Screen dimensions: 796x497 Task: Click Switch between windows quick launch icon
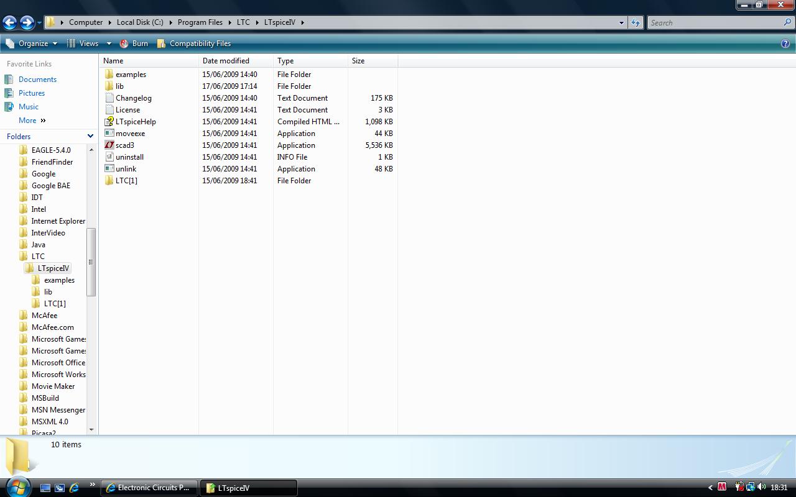coord(60,488)
